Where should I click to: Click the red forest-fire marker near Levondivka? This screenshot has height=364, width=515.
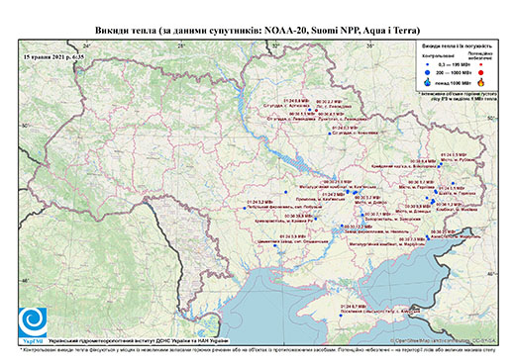tap(316, 110)
